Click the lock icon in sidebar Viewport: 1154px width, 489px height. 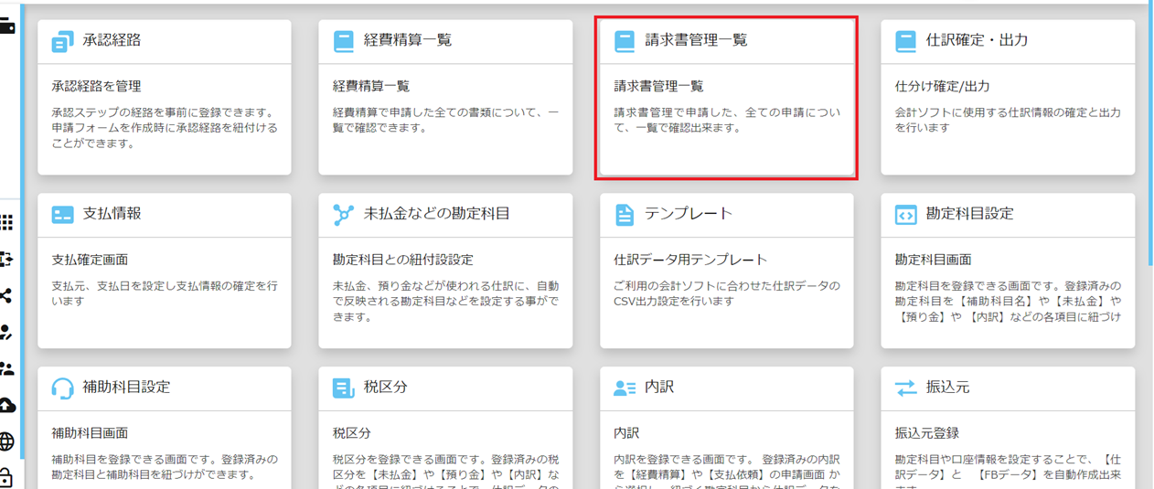click(6, 477)
